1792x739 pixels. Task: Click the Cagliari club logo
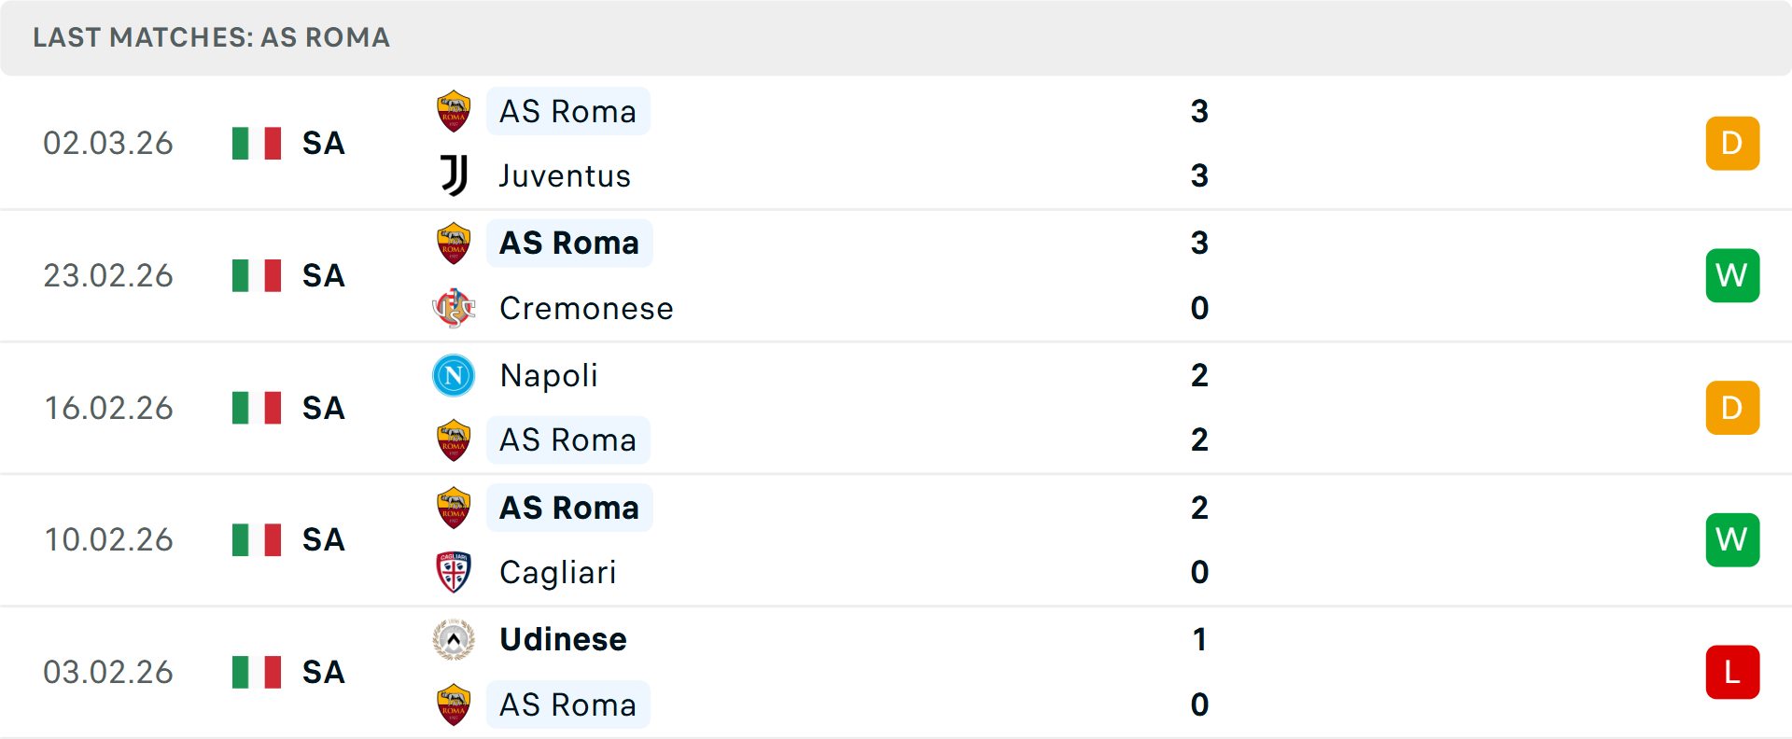(453, 572)
